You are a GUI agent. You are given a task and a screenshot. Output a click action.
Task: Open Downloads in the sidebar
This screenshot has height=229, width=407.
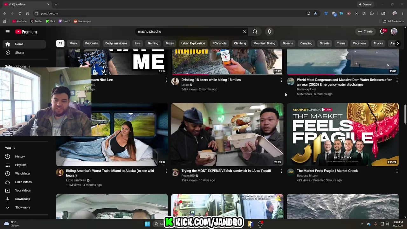click(24, 199)
